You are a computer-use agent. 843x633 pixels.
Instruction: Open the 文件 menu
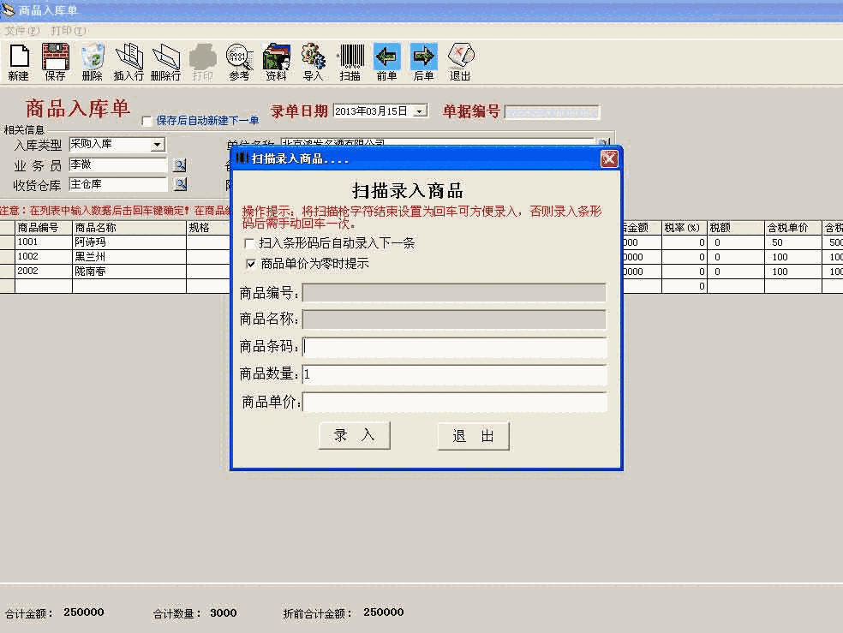21,30
